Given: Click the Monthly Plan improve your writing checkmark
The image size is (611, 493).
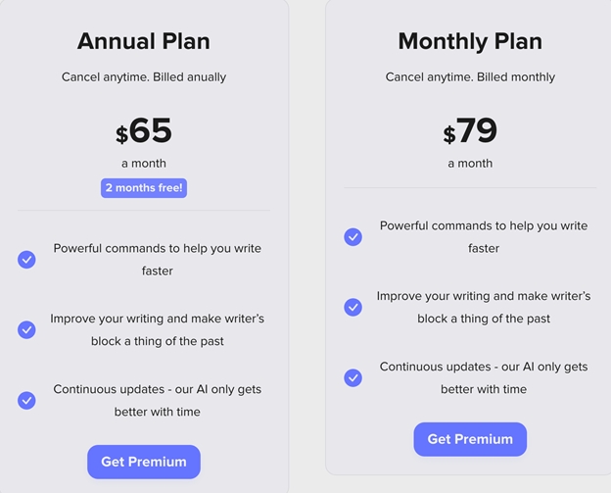Looking at the screenshot, I should (x=353, y=308).
